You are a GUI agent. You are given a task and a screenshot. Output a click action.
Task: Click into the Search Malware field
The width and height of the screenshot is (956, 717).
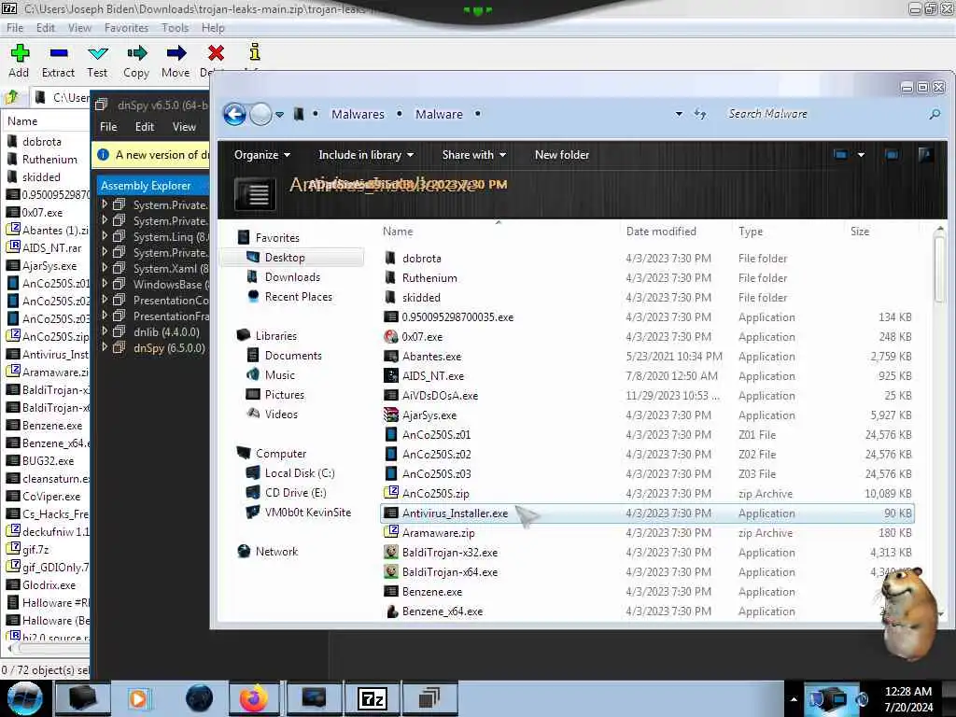[x=823, y=114]
